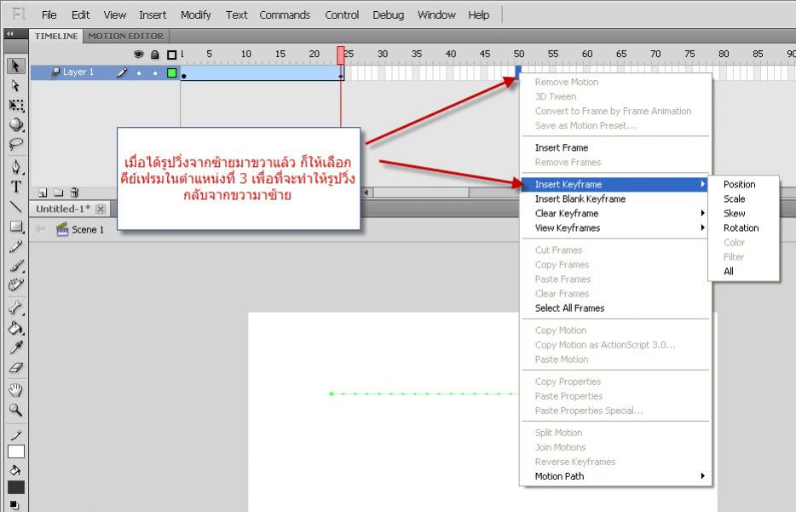
Task: Open the Commands menu
Action: tap(285, 14)
